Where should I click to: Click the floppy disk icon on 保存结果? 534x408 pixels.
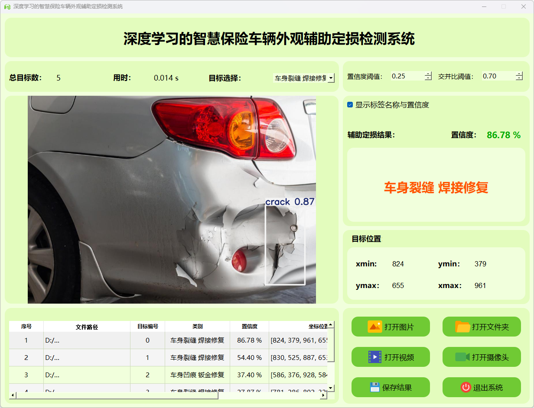[374, 387]
